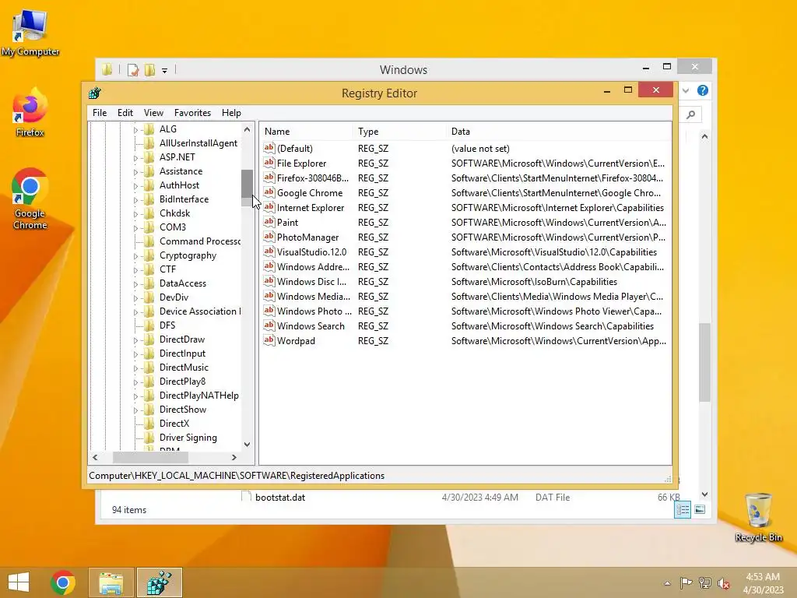Click the tree horizontal scroll left arrow
The width and height of the screenshot is (797, 598).
pyautogui.click(x=95, y=457)
